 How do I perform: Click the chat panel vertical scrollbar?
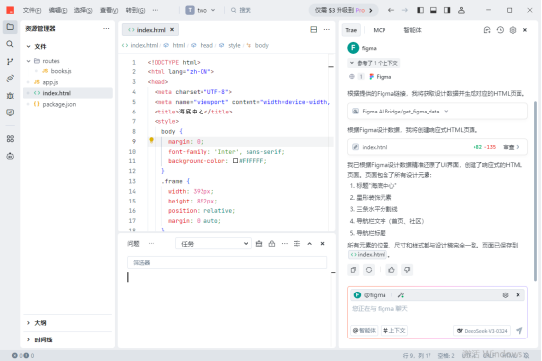[x=536, y=190]
